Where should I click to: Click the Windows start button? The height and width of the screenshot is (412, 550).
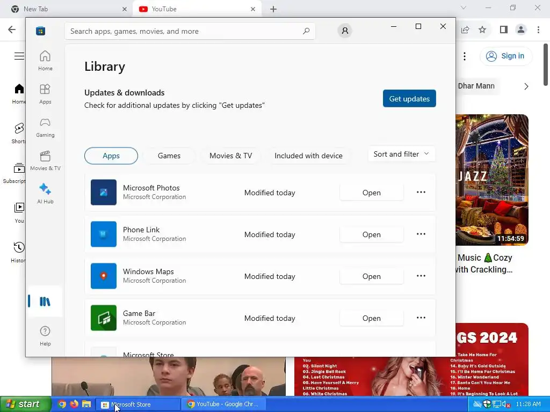[25, 404]
